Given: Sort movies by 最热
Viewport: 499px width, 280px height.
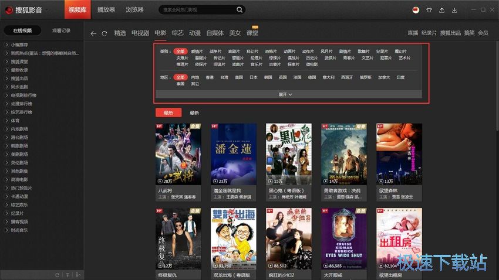Looking at the screenshot, I should [x=168, y=112].
